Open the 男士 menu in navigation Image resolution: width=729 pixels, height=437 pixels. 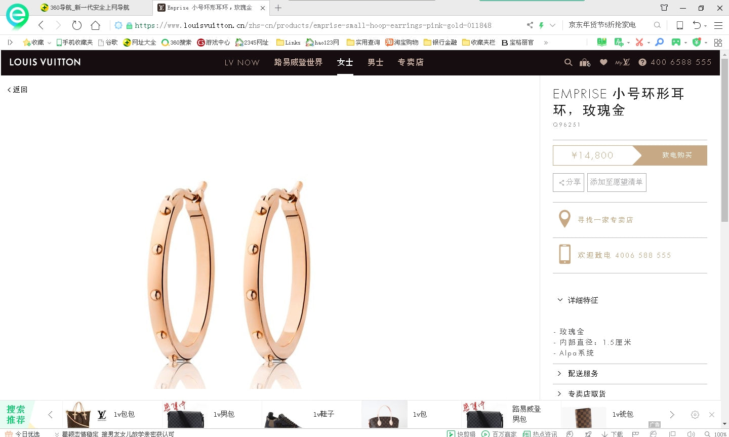click(x=375, y=62)
